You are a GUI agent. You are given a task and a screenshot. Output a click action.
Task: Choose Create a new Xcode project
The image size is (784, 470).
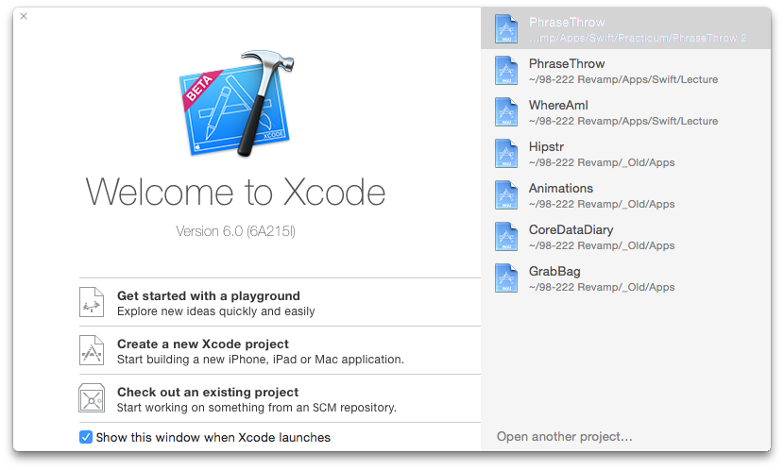click(x=280, y=350)
